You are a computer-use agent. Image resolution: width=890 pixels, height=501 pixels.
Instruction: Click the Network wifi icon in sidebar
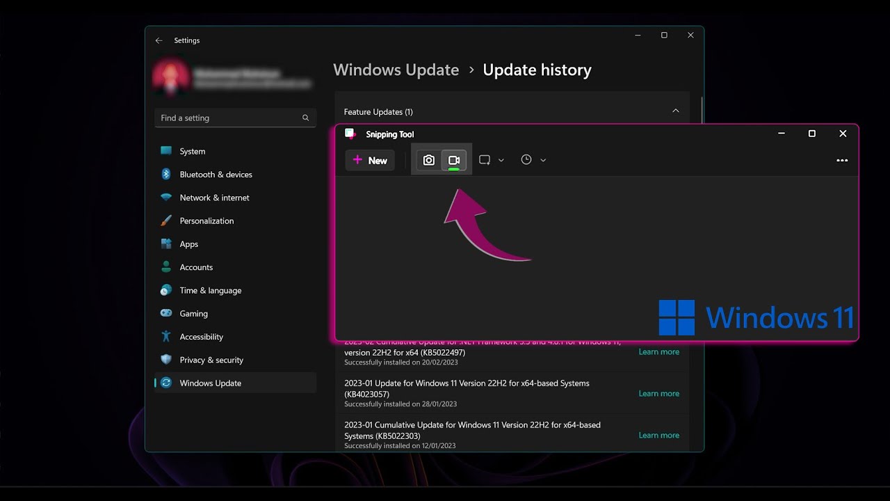166,198
